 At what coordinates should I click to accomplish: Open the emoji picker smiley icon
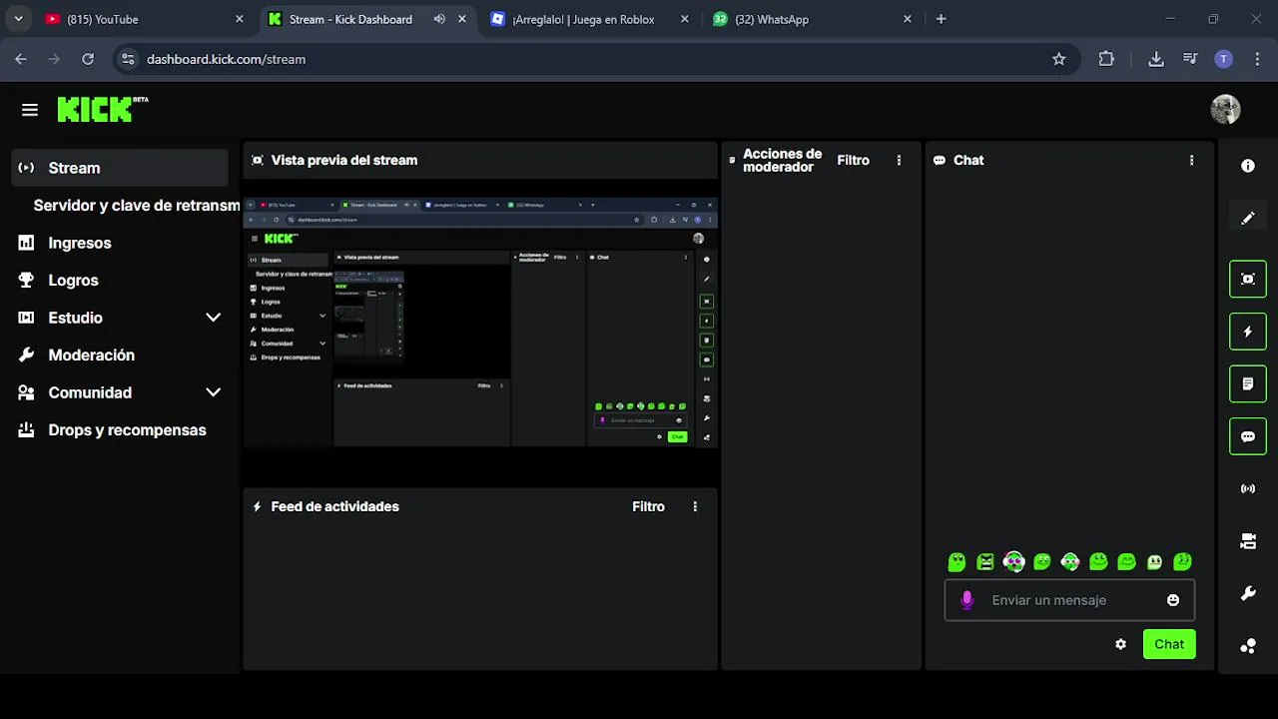pyautogui.click(x=1173, y=600)
